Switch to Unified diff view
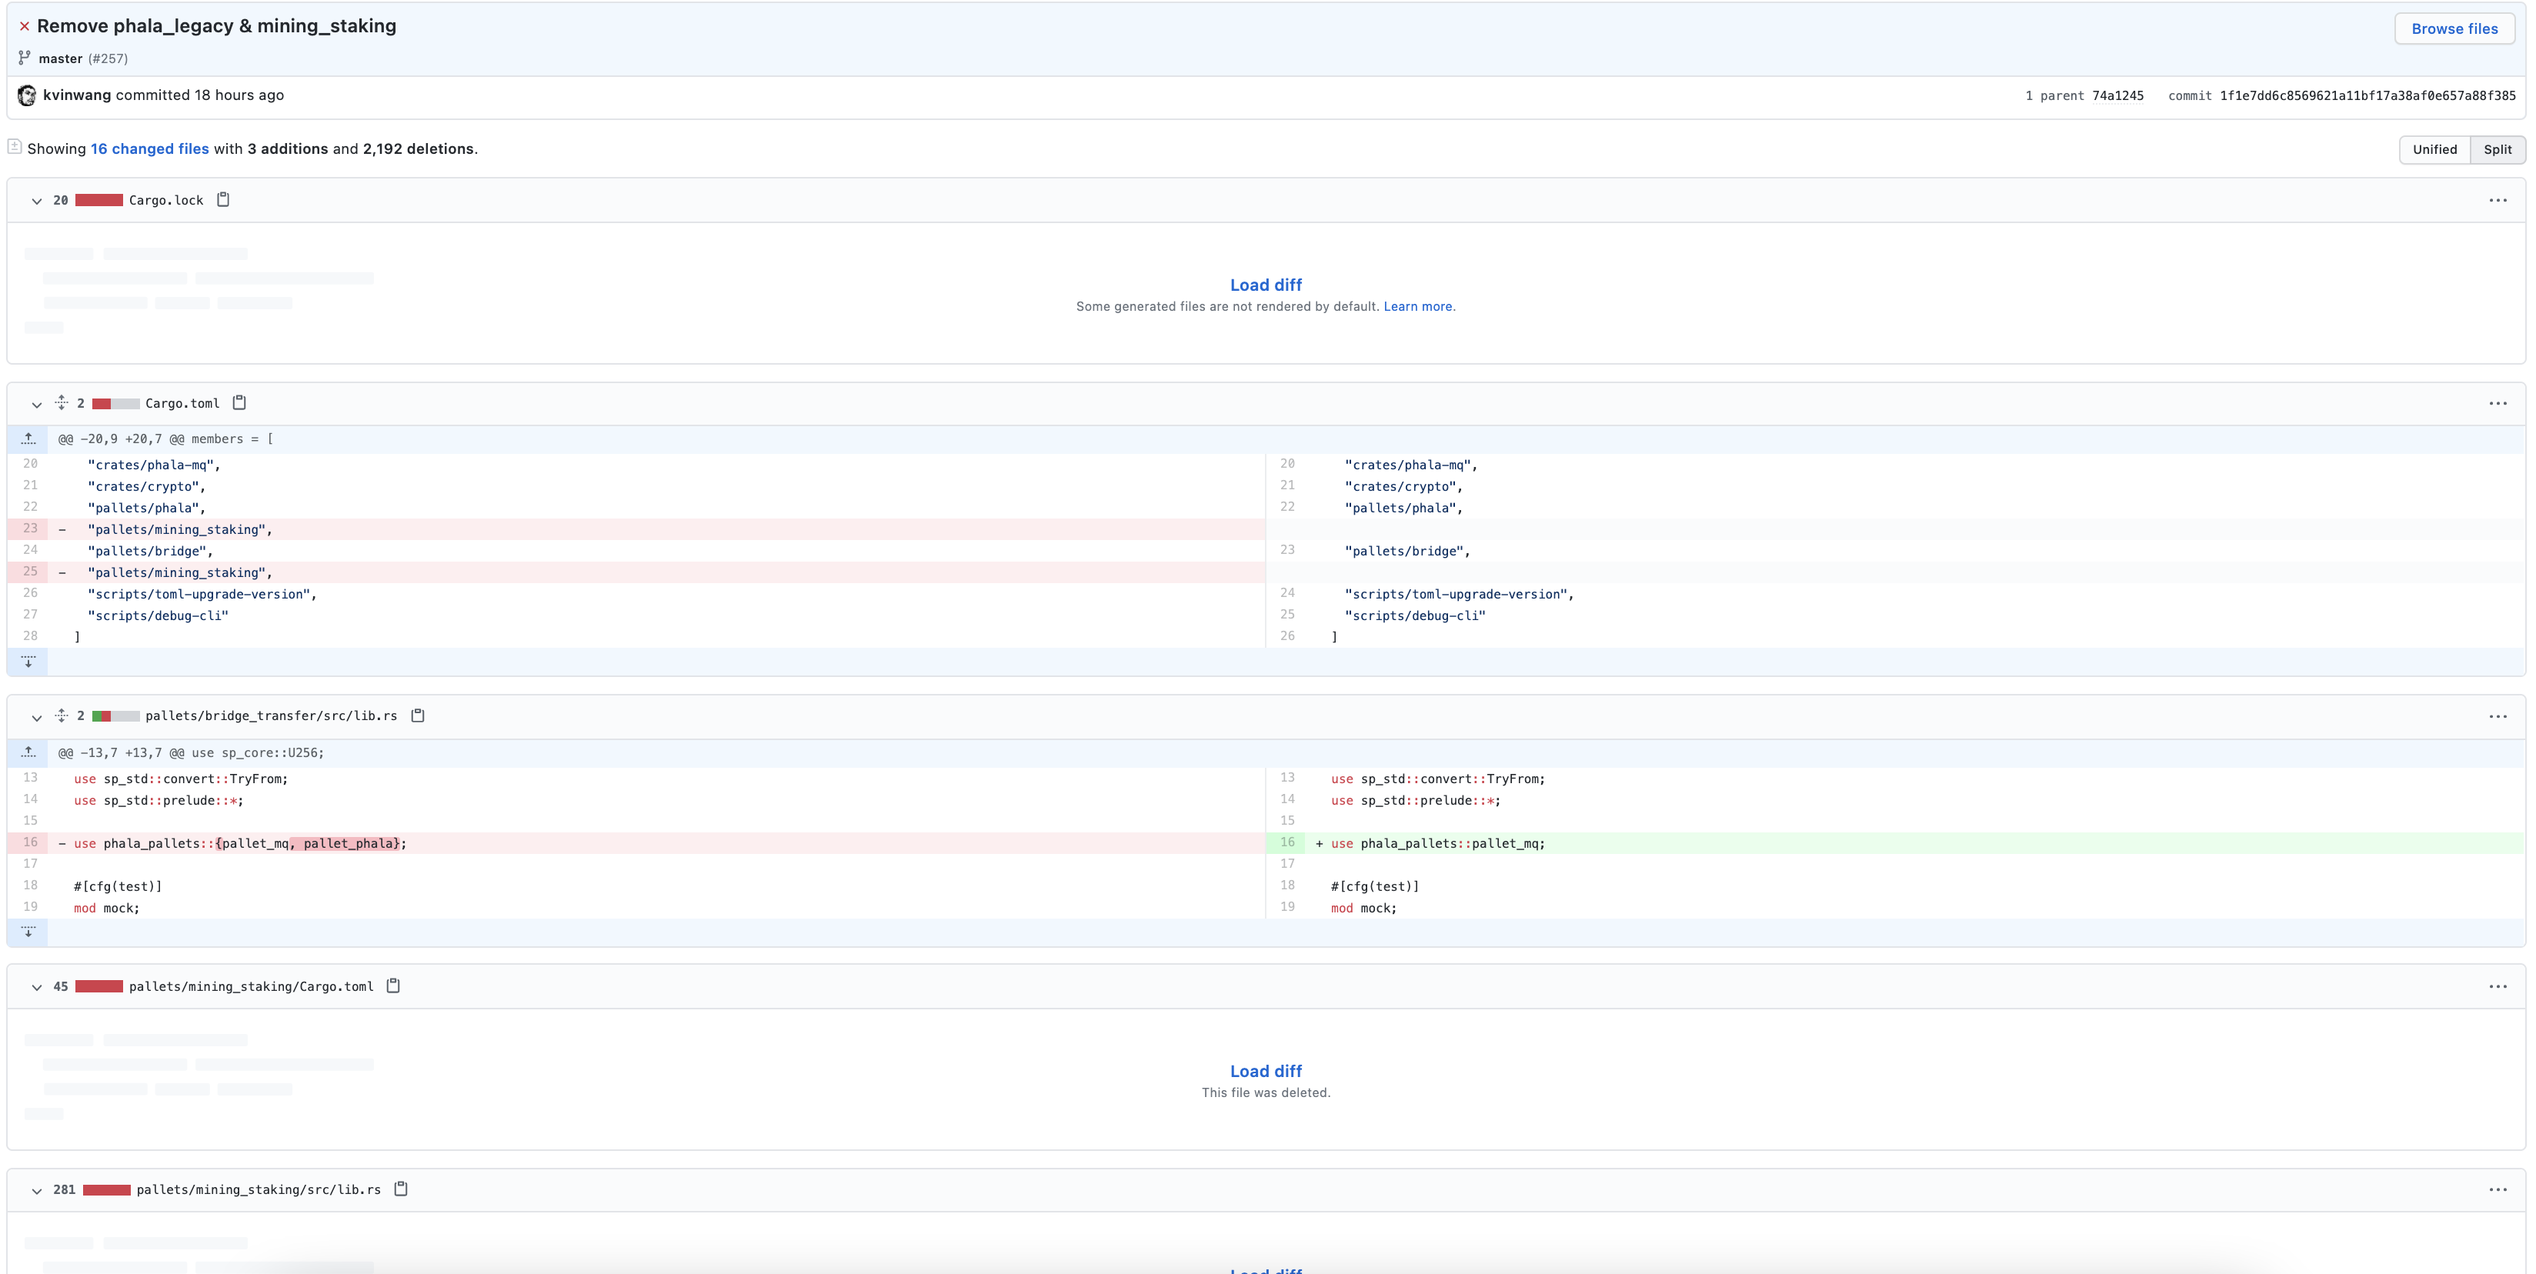The image size is (2536, 1274). click(2434, 150)
